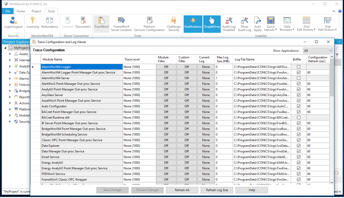Open the Show Applications dropdown
Image resolution: width=344 pixels, height=198 pixels.
pos(318,51)
